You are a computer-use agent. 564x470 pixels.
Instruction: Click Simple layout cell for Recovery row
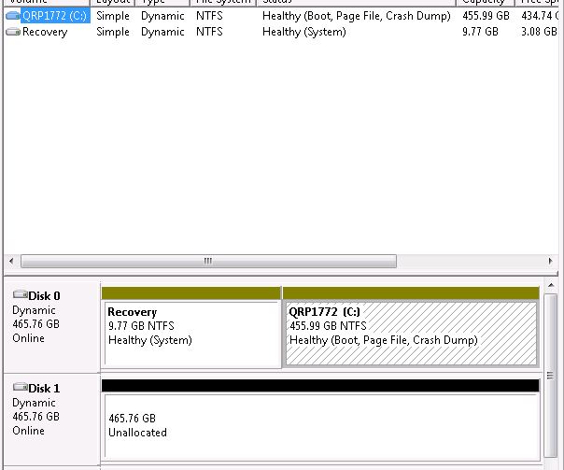[113, 32]
